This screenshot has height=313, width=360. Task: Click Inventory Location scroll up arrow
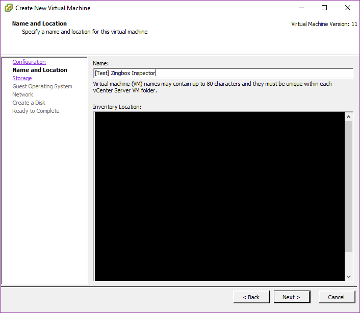[348, 117]
